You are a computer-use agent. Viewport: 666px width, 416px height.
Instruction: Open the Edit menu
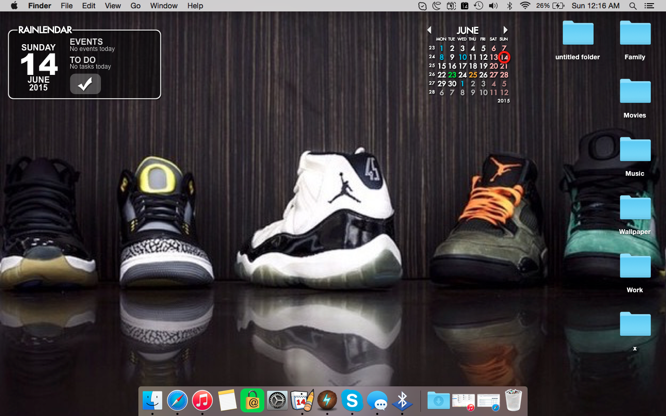(x=89, y=6)
